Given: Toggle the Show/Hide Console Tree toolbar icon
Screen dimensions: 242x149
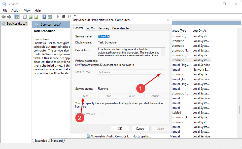Looking at the screenshot, I should pos(17,17).
